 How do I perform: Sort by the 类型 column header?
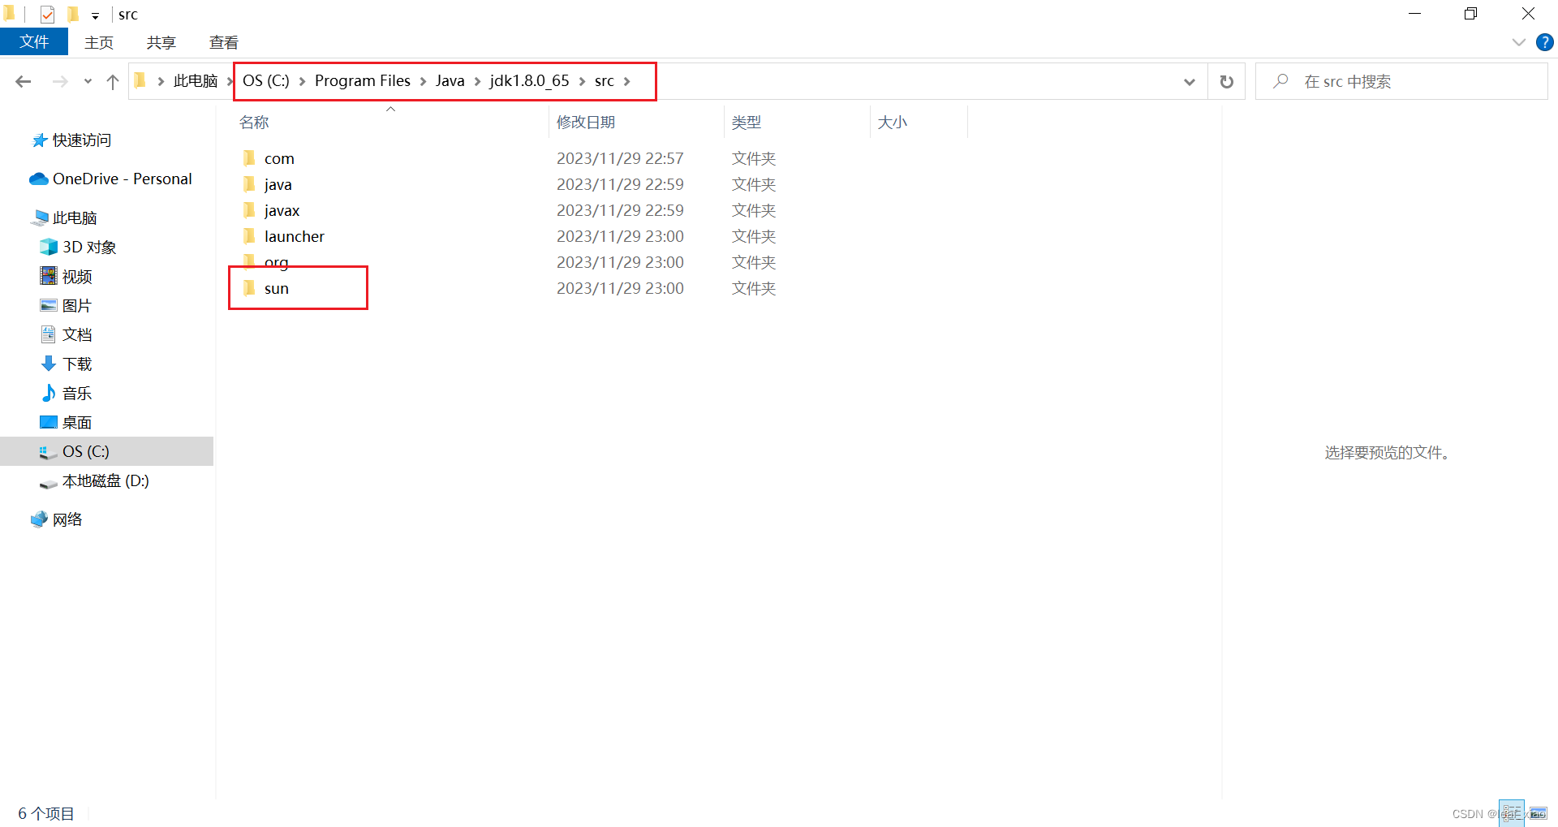pos(747,123)
